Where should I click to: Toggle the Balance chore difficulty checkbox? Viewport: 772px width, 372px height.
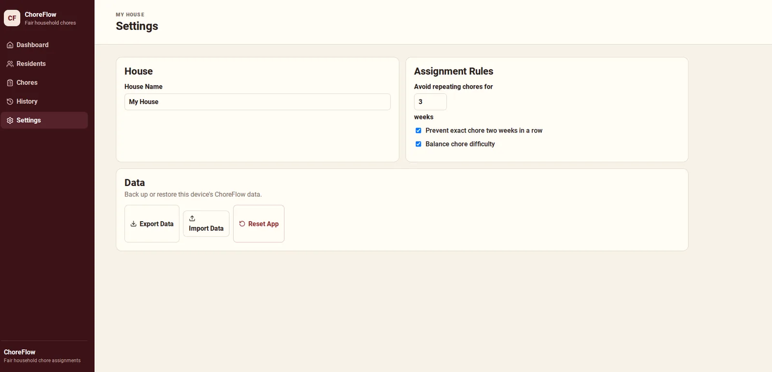418,144
